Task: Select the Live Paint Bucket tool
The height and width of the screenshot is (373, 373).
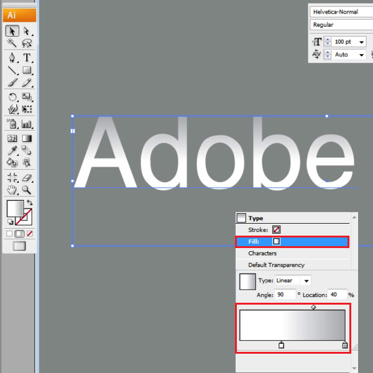Action: pos(12,162)
